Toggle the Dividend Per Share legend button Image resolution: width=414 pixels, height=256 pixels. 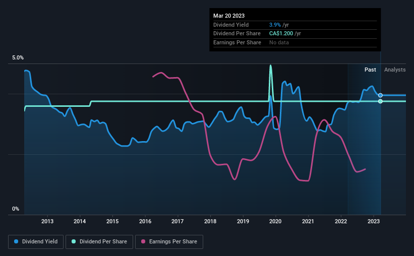[x=99, y=242]
